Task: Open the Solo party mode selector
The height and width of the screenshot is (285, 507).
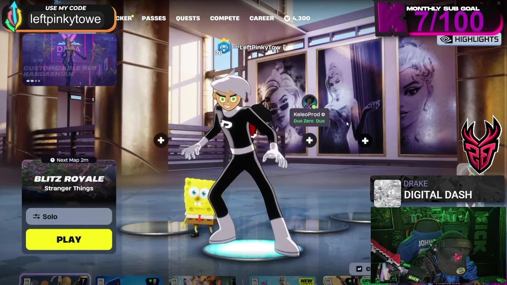Action: 69,217
